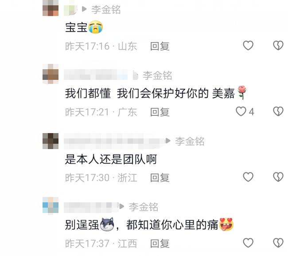Like the 我们都懂 comment with 4 likes
The image size is (288, 256).
coord(241,111)
